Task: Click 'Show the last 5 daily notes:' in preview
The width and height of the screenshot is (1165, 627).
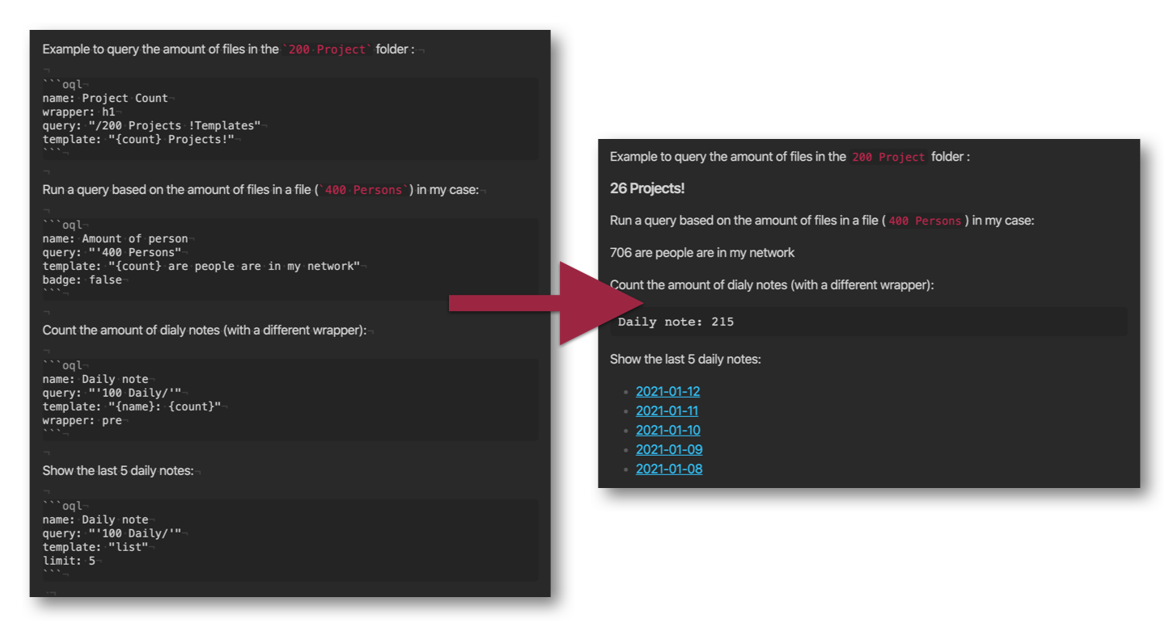Action: coord(685,359)
